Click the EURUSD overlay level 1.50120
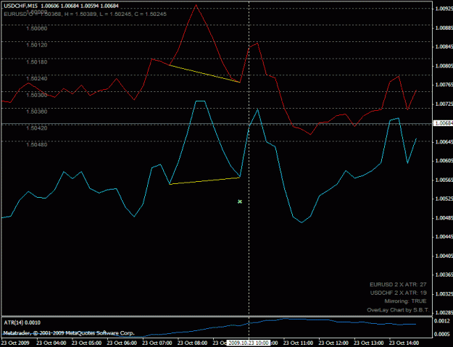 pos(37,45)
